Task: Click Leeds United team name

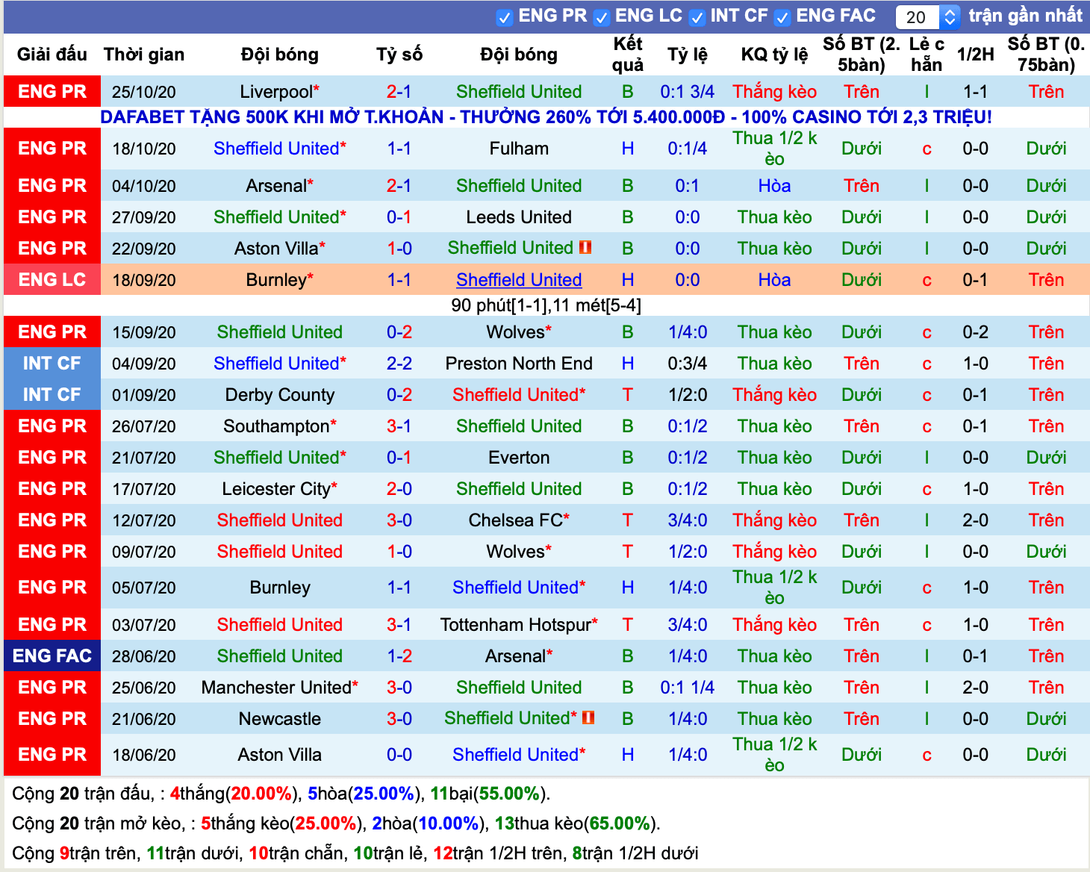Action: (x=519, y=217)
